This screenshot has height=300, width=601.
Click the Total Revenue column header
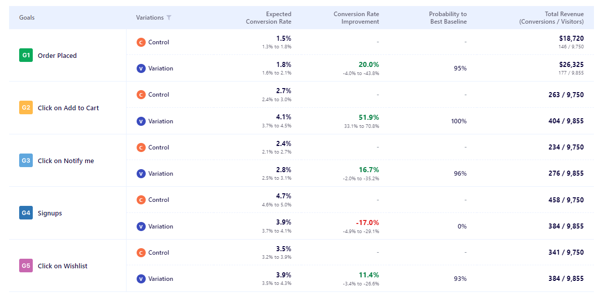click(552, 18)
